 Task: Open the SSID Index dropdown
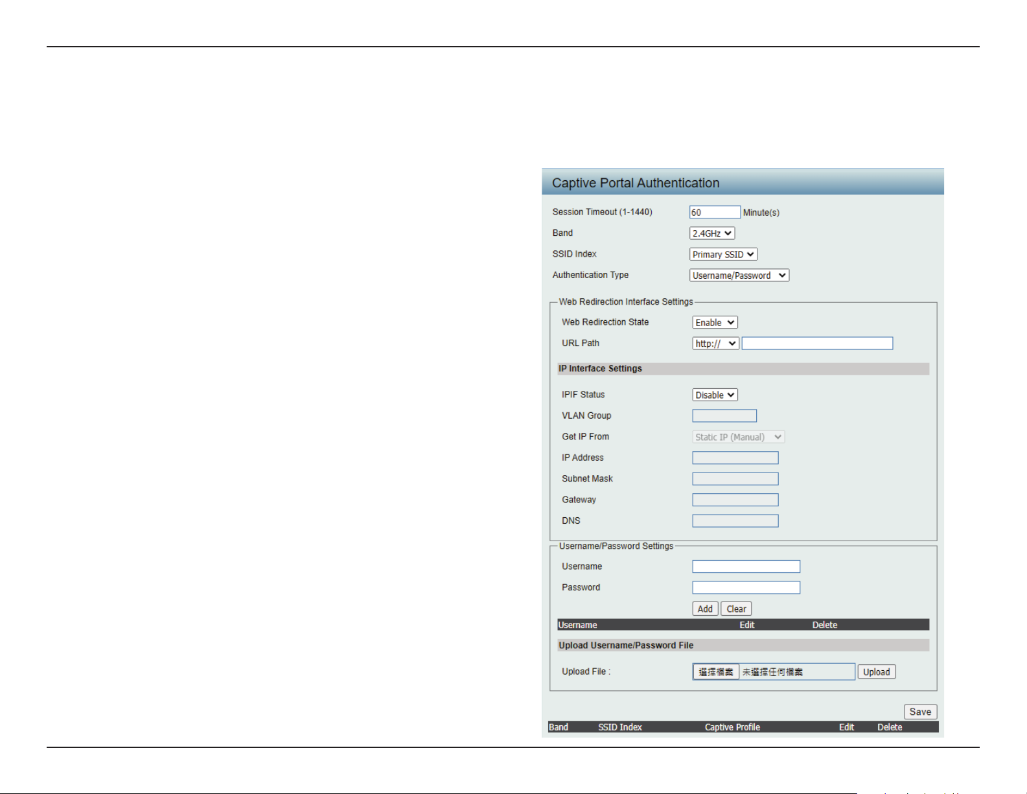click(x=723, y=255)
